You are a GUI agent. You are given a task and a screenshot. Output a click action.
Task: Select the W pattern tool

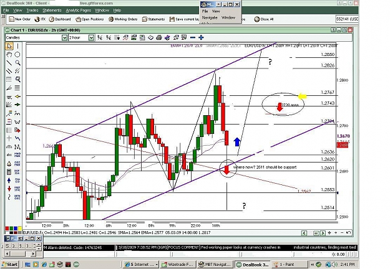click(17, 121)
